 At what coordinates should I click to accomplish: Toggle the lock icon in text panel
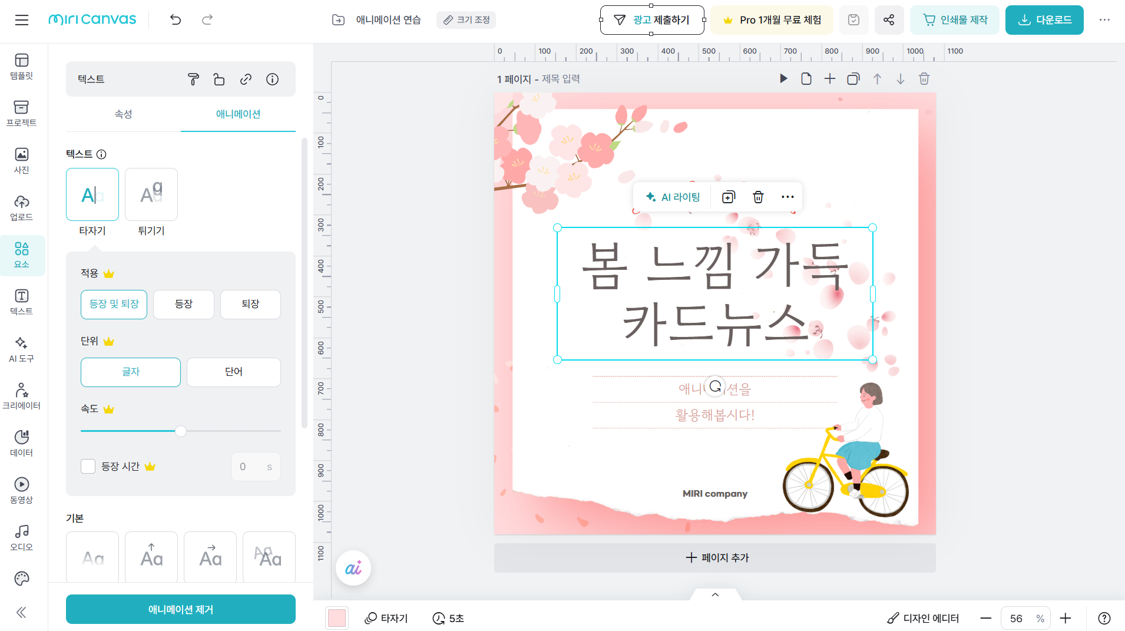(219, 80)
